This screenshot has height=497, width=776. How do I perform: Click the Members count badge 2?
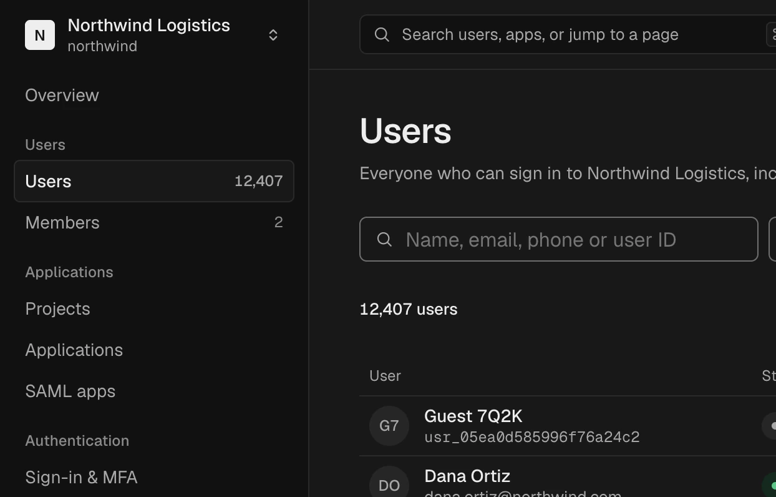(x=278, y=222)
